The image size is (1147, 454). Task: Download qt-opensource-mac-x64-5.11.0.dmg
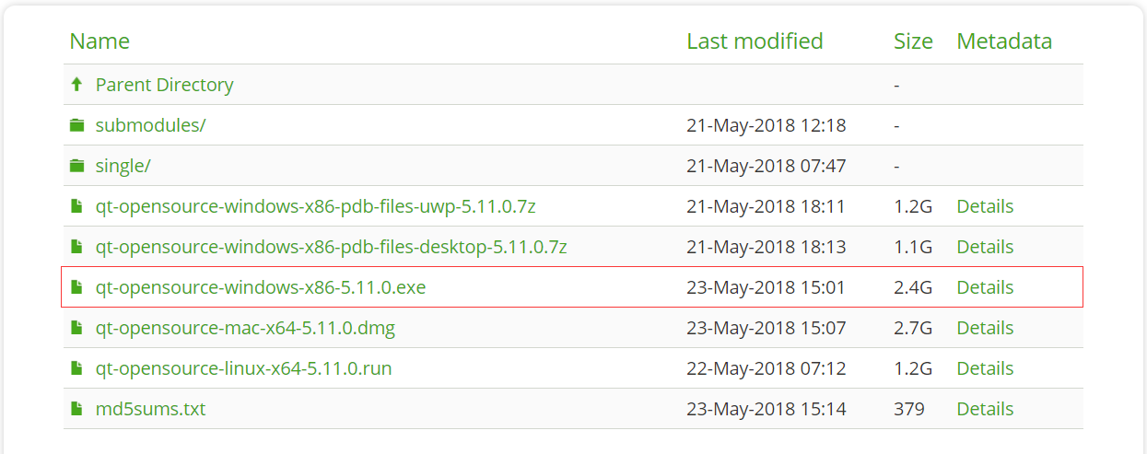(245, 328)
